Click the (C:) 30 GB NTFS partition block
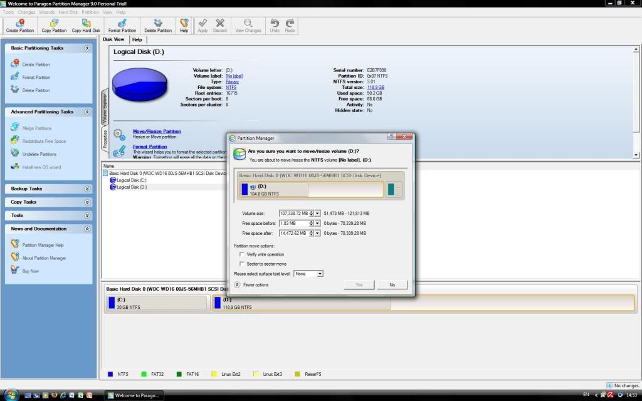Screen dimensions: 642x401 pyautogui.click(x=157, y=303)
